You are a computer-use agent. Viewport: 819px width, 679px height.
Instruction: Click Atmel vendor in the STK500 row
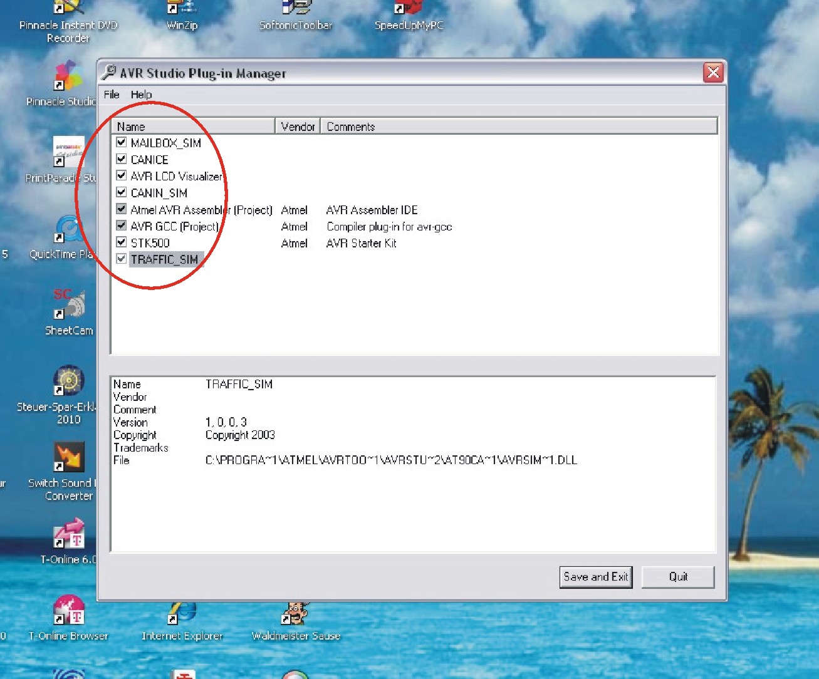(295, 243)
